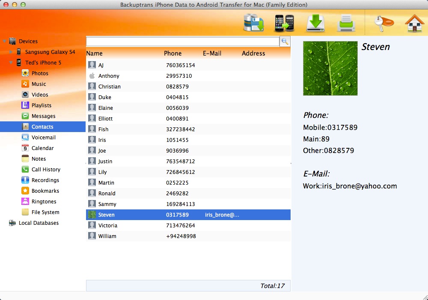Expand the Sangsung Galaxy S4 node

pyautogui.click(x=11, y=52)
